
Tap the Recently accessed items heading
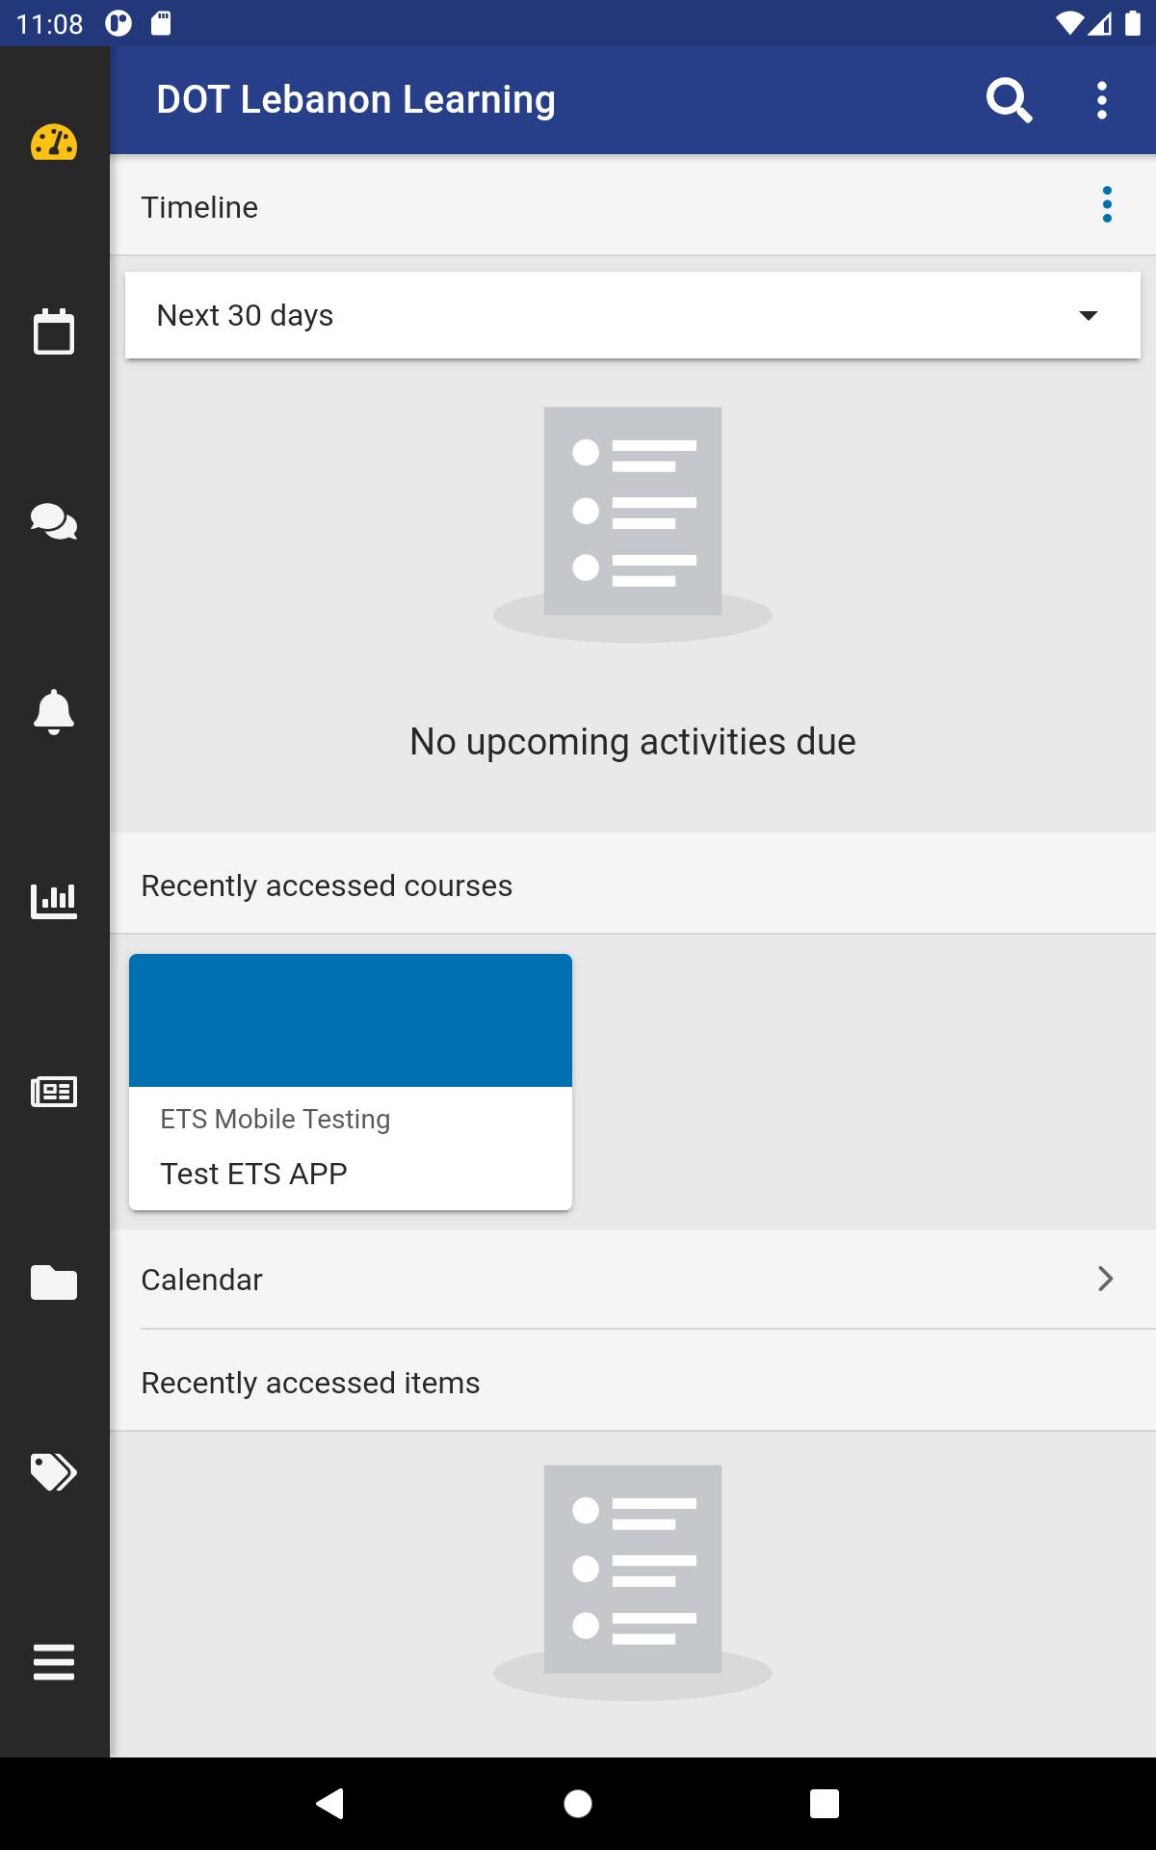[310, 1383]
